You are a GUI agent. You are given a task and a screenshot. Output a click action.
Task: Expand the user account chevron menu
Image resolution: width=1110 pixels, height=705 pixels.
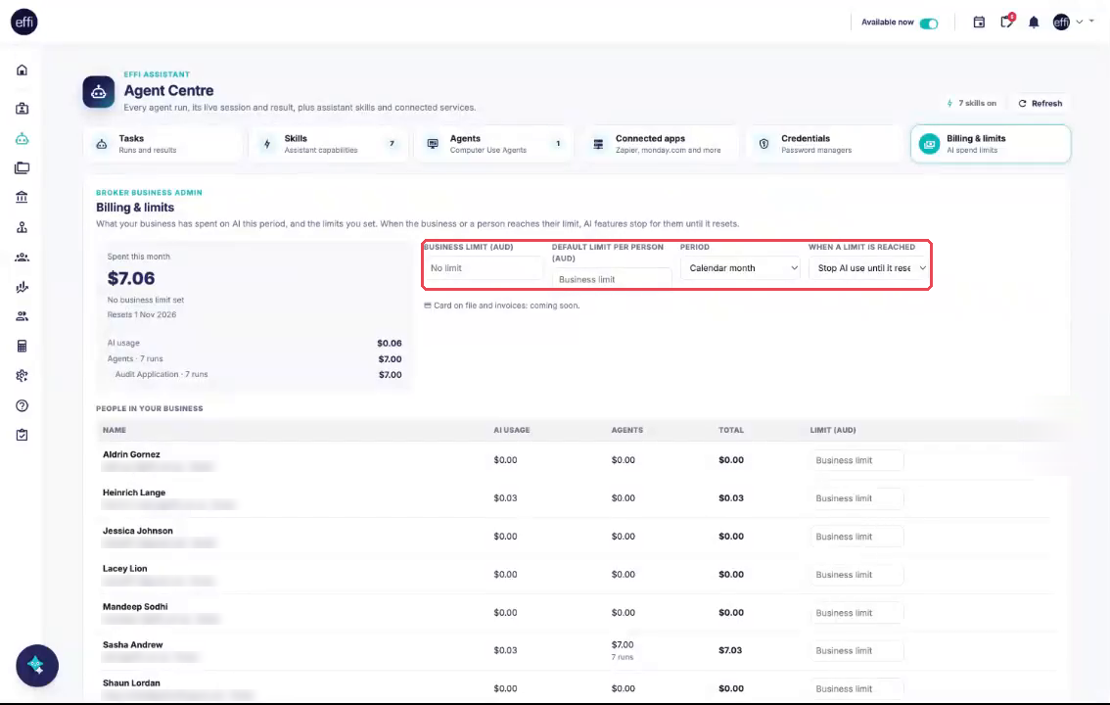[x=1080, y=22]
